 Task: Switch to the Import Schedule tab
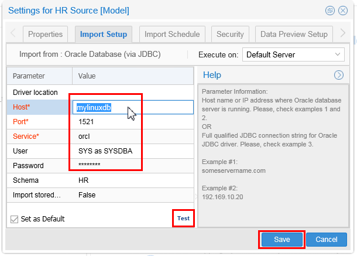172,34
